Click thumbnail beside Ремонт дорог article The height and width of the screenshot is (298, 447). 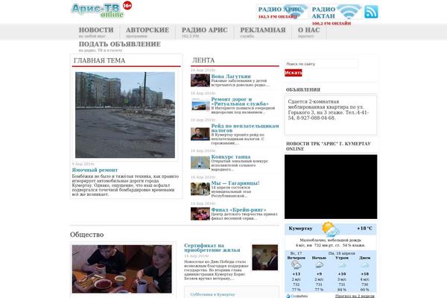pyautogui.click(x=200, y=104)
